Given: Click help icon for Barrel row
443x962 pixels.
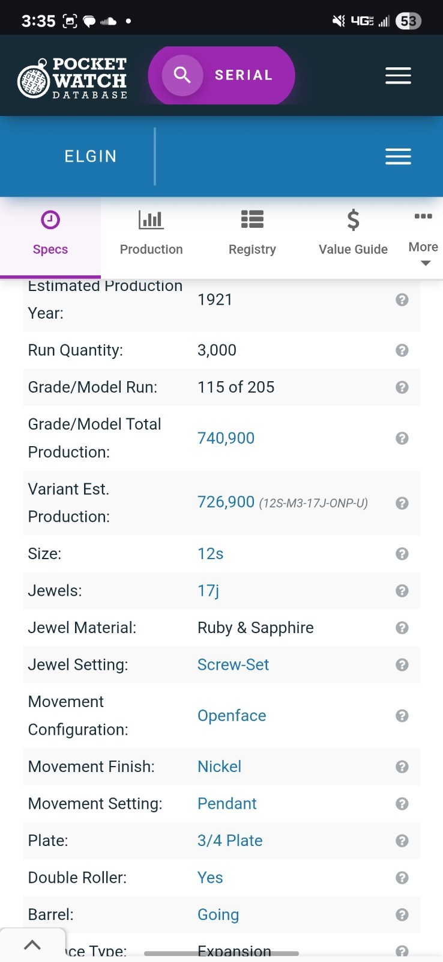Looking at the screenshot, I should 402,915.
